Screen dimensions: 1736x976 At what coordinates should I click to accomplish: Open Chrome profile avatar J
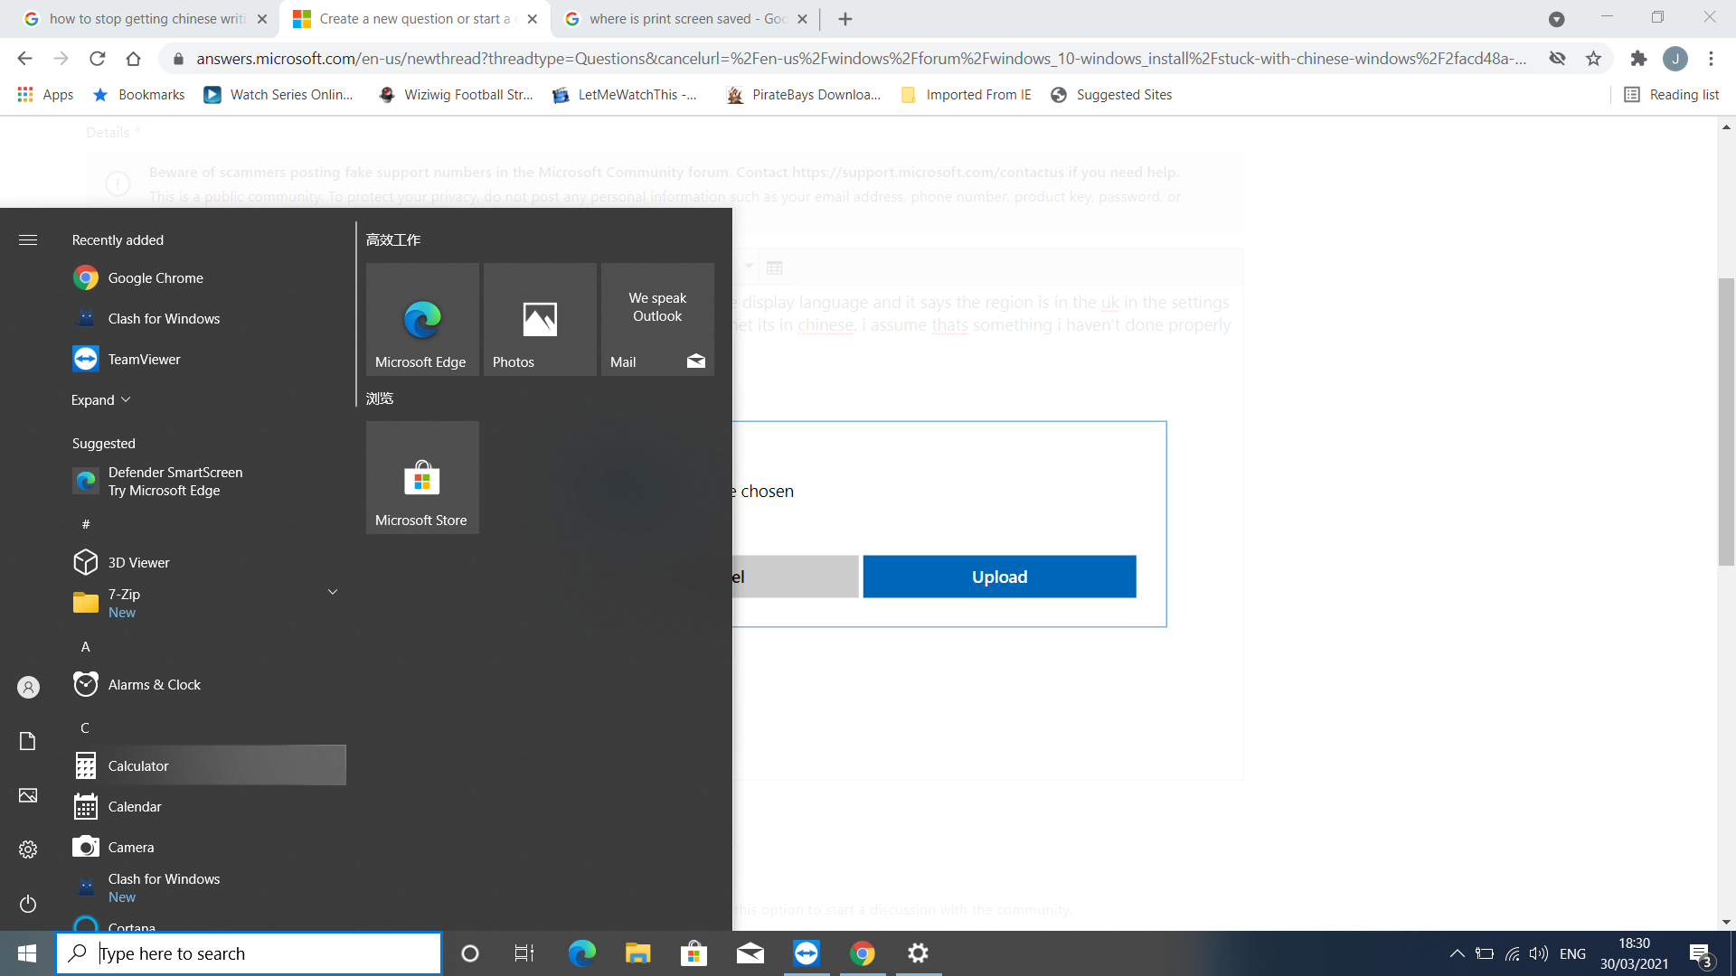[x=1675, y=59]
